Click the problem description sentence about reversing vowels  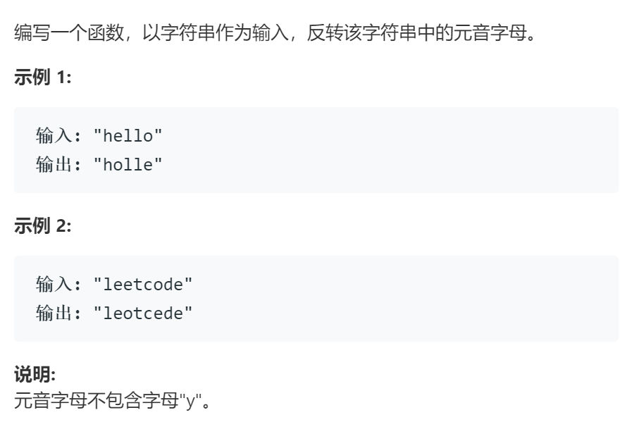[x=275, y=32]
